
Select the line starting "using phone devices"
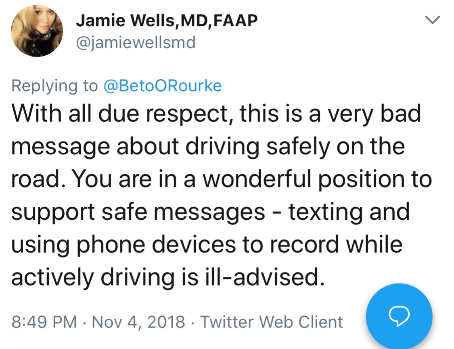206,244
